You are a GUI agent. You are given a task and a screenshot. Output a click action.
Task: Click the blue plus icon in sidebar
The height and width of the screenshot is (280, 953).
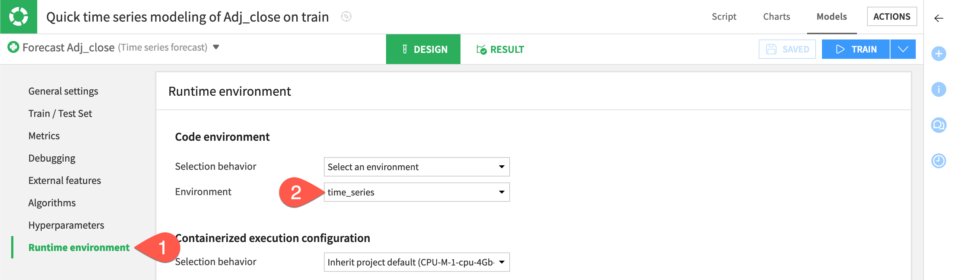938,54
